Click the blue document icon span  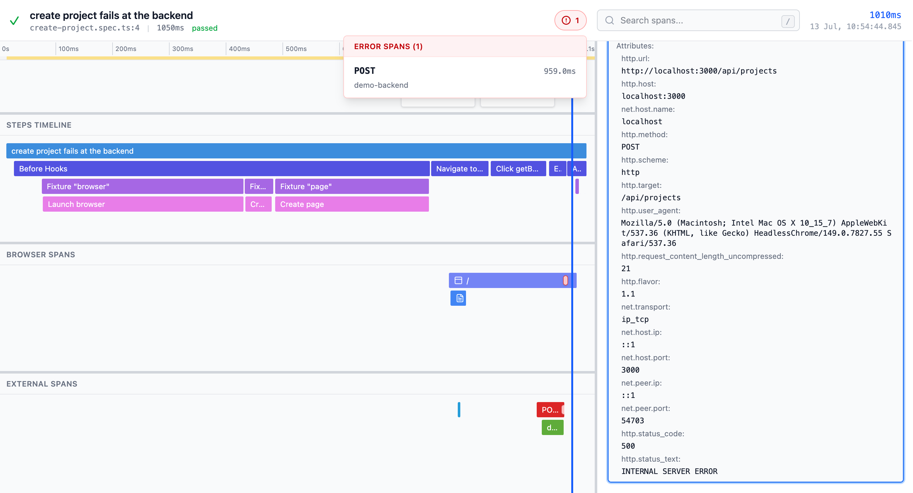[458, 298]
